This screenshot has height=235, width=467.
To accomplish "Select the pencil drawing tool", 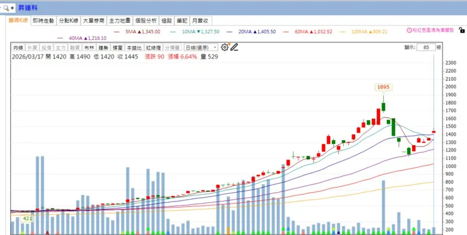I will [x=234, y=47].
